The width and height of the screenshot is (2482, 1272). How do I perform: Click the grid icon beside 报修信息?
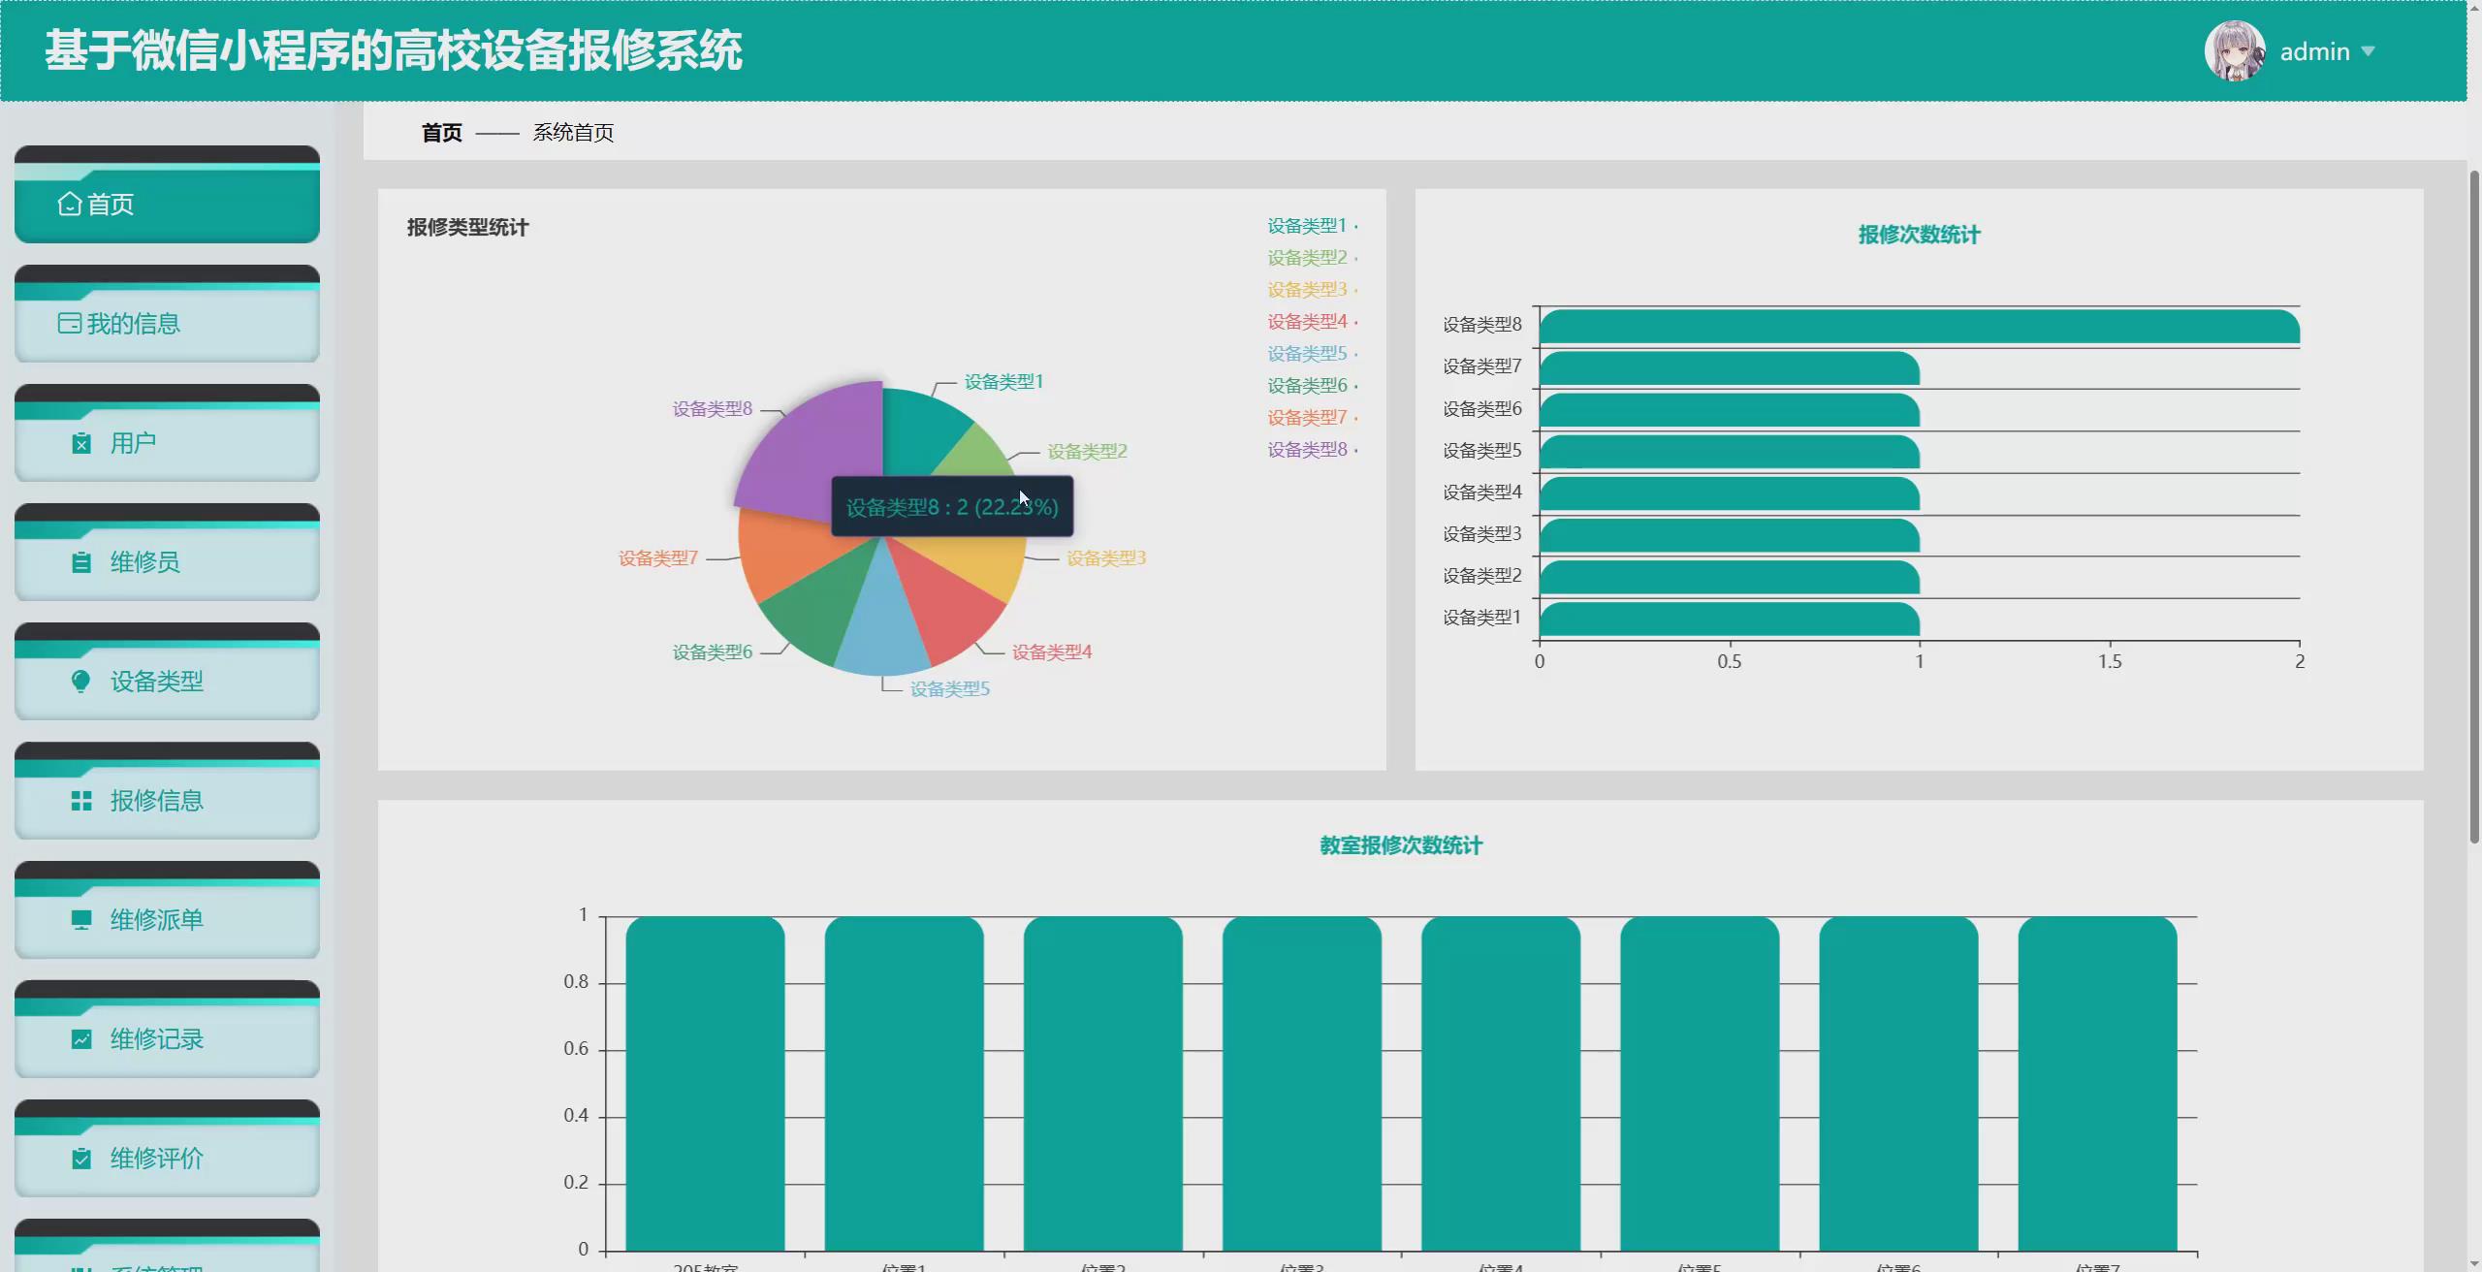81,801
